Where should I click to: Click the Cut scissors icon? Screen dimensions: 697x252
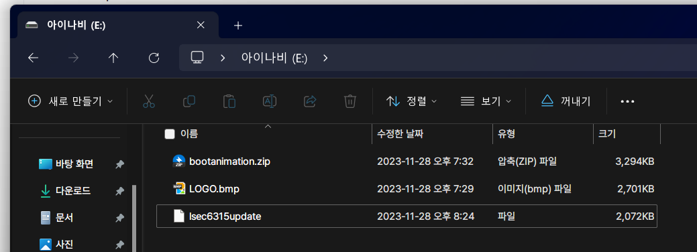pyautogui.click(x=149, y=101)
